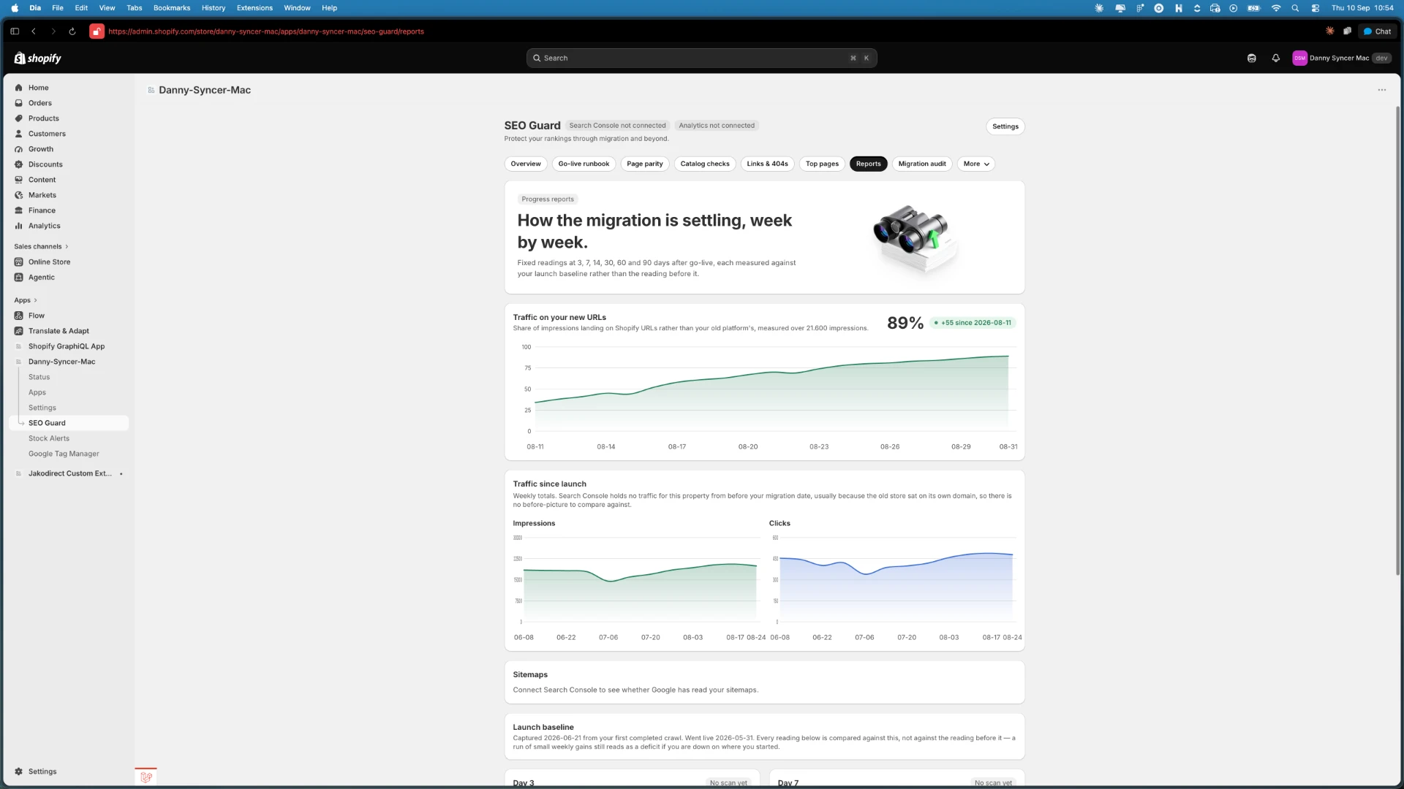Switch to the Migration audit tab
The width and height of the screenshot is (1404, 789).
tap(922, 164)
